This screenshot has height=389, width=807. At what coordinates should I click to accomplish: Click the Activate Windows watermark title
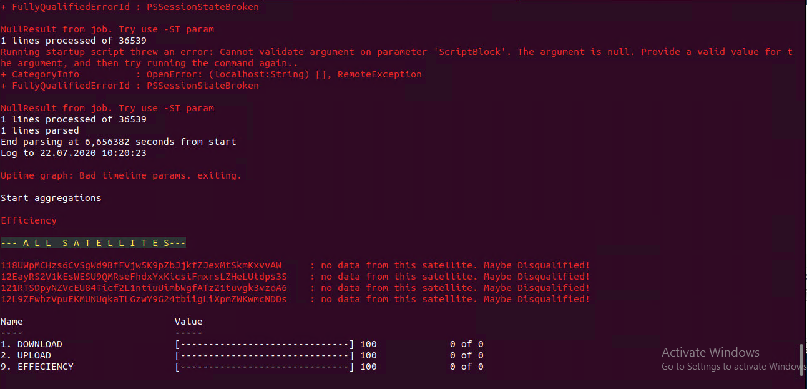710,353
